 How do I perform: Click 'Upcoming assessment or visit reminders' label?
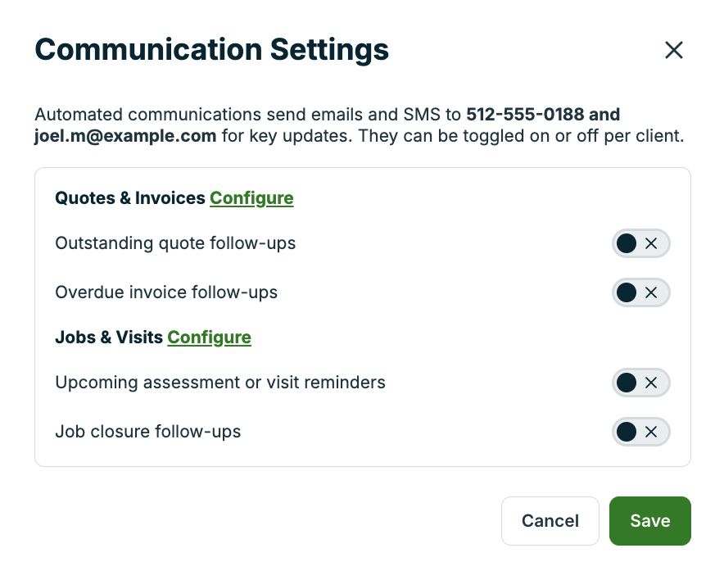click(220, 383)
